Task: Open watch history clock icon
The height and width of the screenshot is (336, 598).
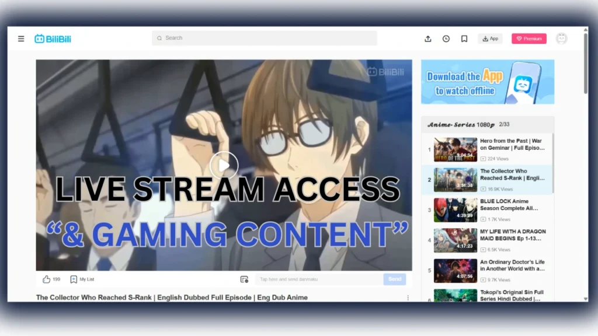Action: click(446, 39)
